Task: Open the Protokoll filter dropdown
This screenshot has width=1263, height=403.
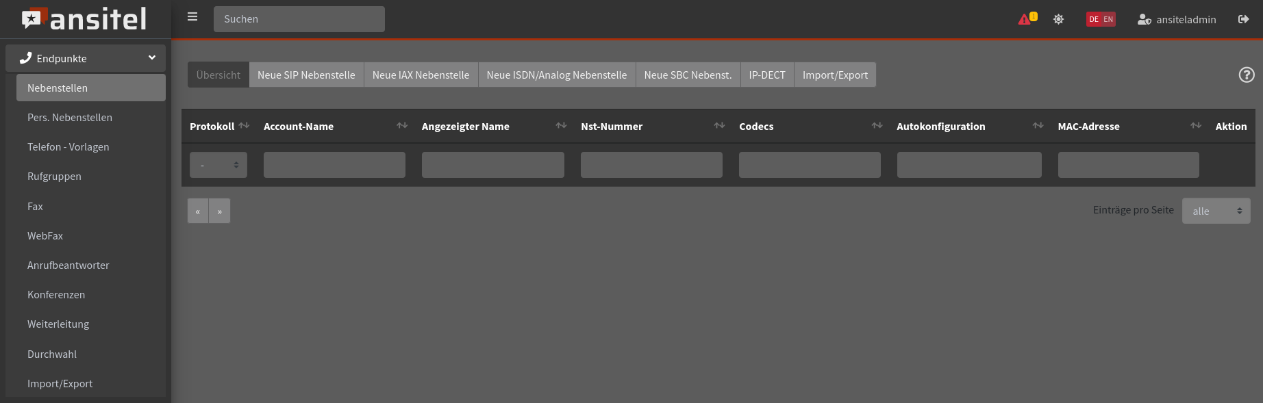Action: coord(218,165)
